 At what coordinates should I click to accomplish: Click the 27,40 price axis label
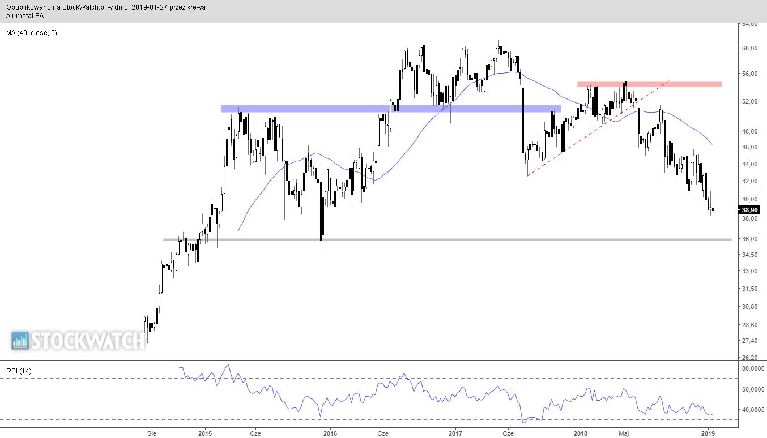(749, 341)
